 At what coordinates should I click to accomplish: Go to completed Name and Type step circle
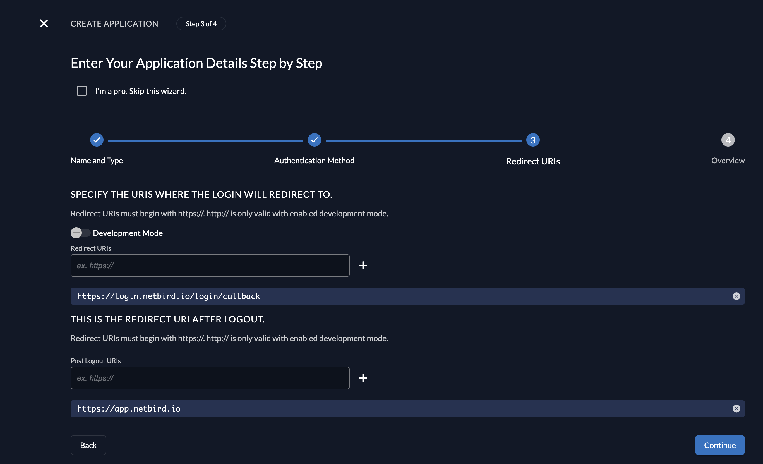point(97,140)
